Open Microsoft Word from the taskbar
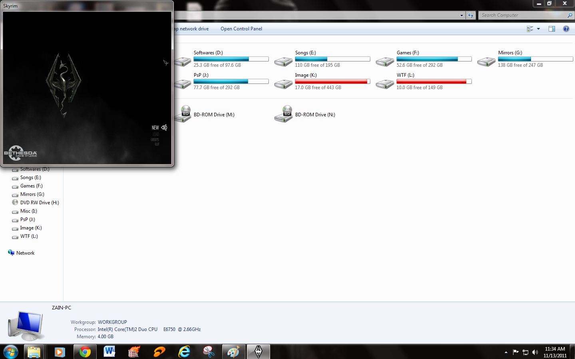The image size is (575, 359). click(109, 352)
